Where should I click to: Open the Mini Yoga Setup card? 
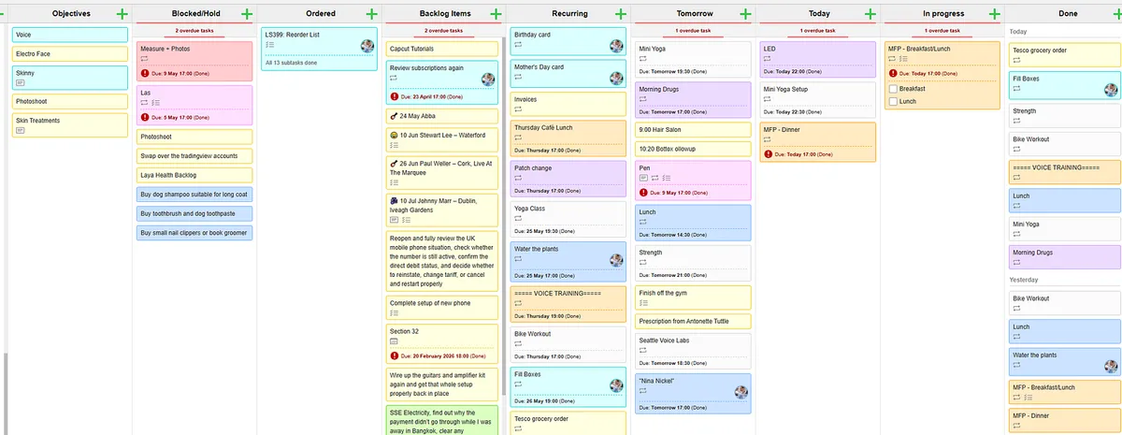point(818,99)
